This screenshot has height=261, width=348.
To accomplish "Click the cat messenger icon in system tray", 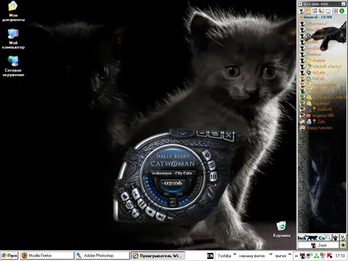I will tap(302, 256).
